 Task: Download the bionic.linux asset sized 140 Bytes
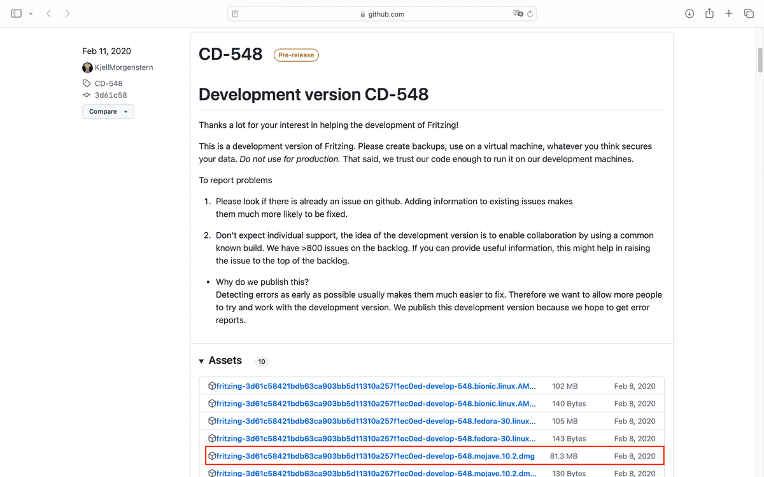(376, 403)
